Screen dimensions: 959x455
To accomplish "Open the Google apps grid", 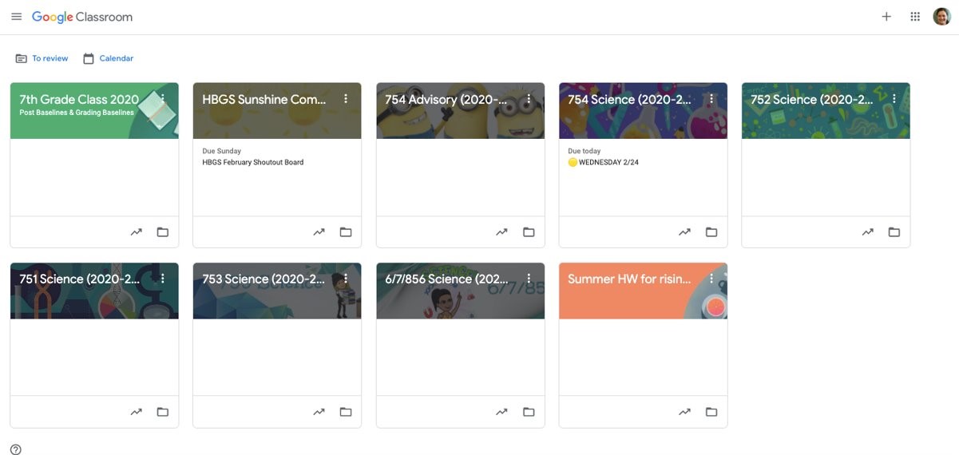I will [915, 17].
